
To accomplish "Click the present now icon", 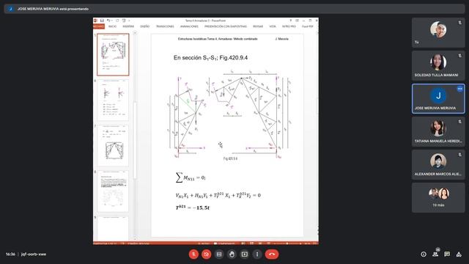I will [244, 254].
